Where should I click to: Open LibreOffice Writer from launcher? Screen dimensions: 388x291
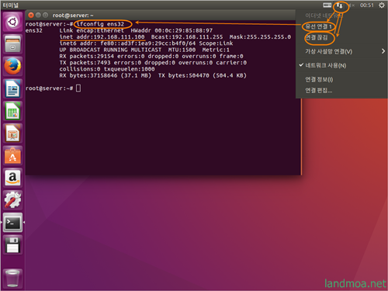coord(12,88)
